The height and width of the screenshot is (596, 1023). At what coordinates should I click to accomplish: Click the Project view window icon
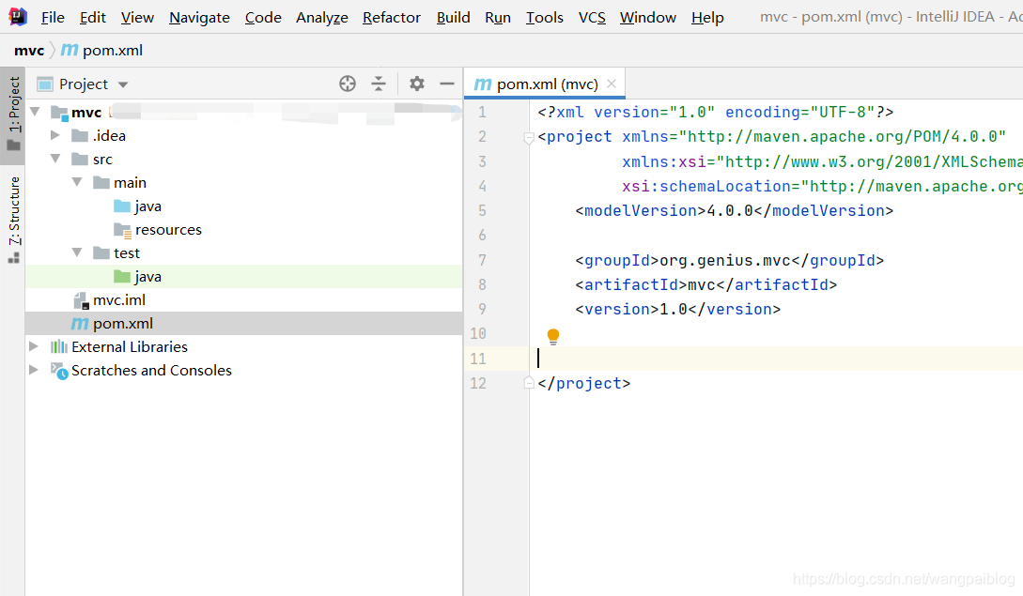(45, 84)
